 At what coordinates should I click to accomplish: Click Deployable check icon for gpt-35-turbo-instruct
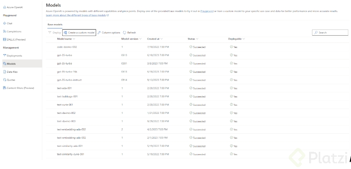point(231,80)
